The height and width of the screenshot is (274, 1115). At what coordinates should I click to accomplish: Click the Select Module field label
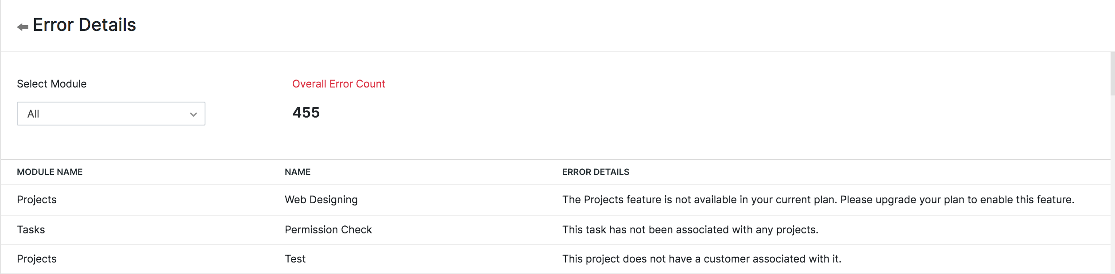(51, 84)
